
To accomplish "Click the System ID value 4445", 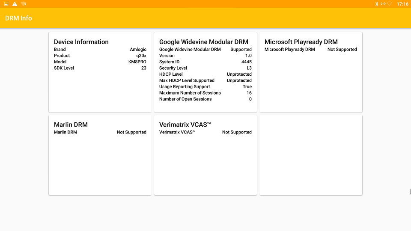I will tap(247, 62).
